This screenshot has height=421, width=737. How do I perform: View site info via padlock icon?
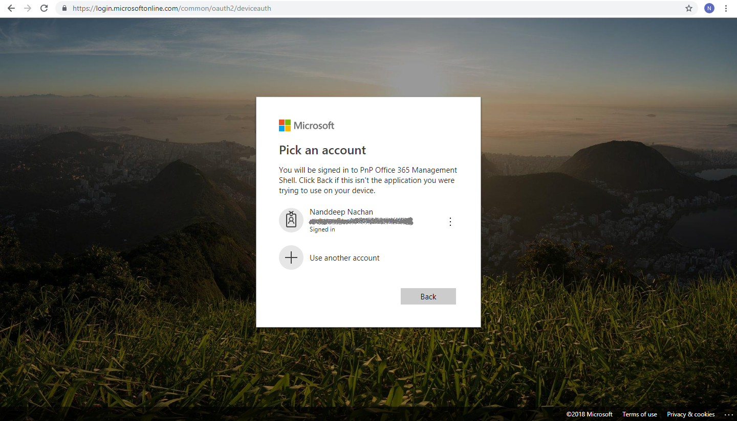click(64, 8)
